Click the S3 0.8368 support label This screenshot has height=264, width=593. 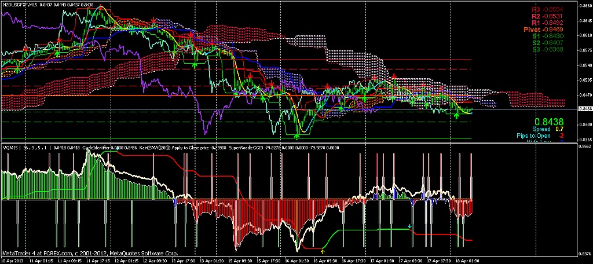548,49
